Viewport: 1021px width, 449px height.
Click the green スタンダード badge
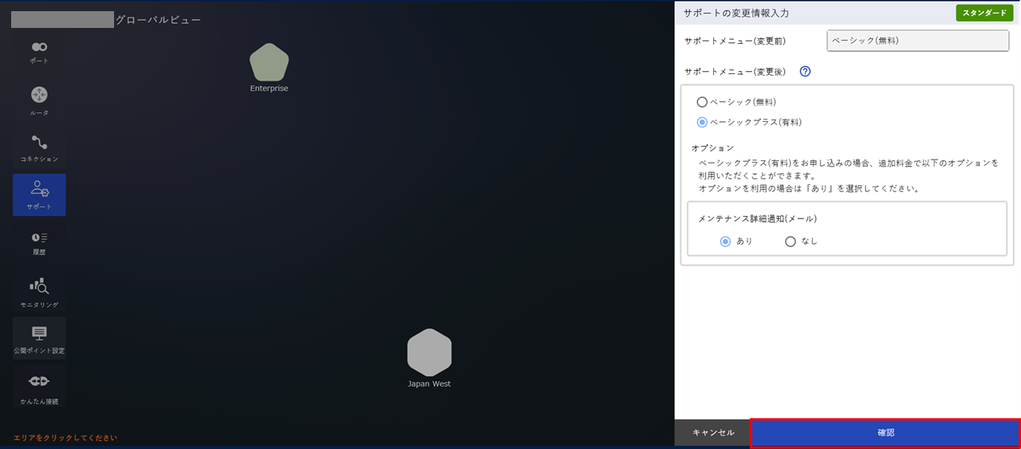[x=984, y=13]
